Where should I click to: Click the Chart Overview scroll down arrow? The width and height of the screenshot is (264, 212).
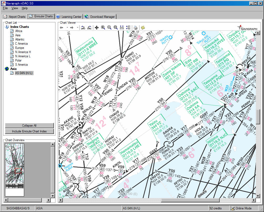point(53,196)
